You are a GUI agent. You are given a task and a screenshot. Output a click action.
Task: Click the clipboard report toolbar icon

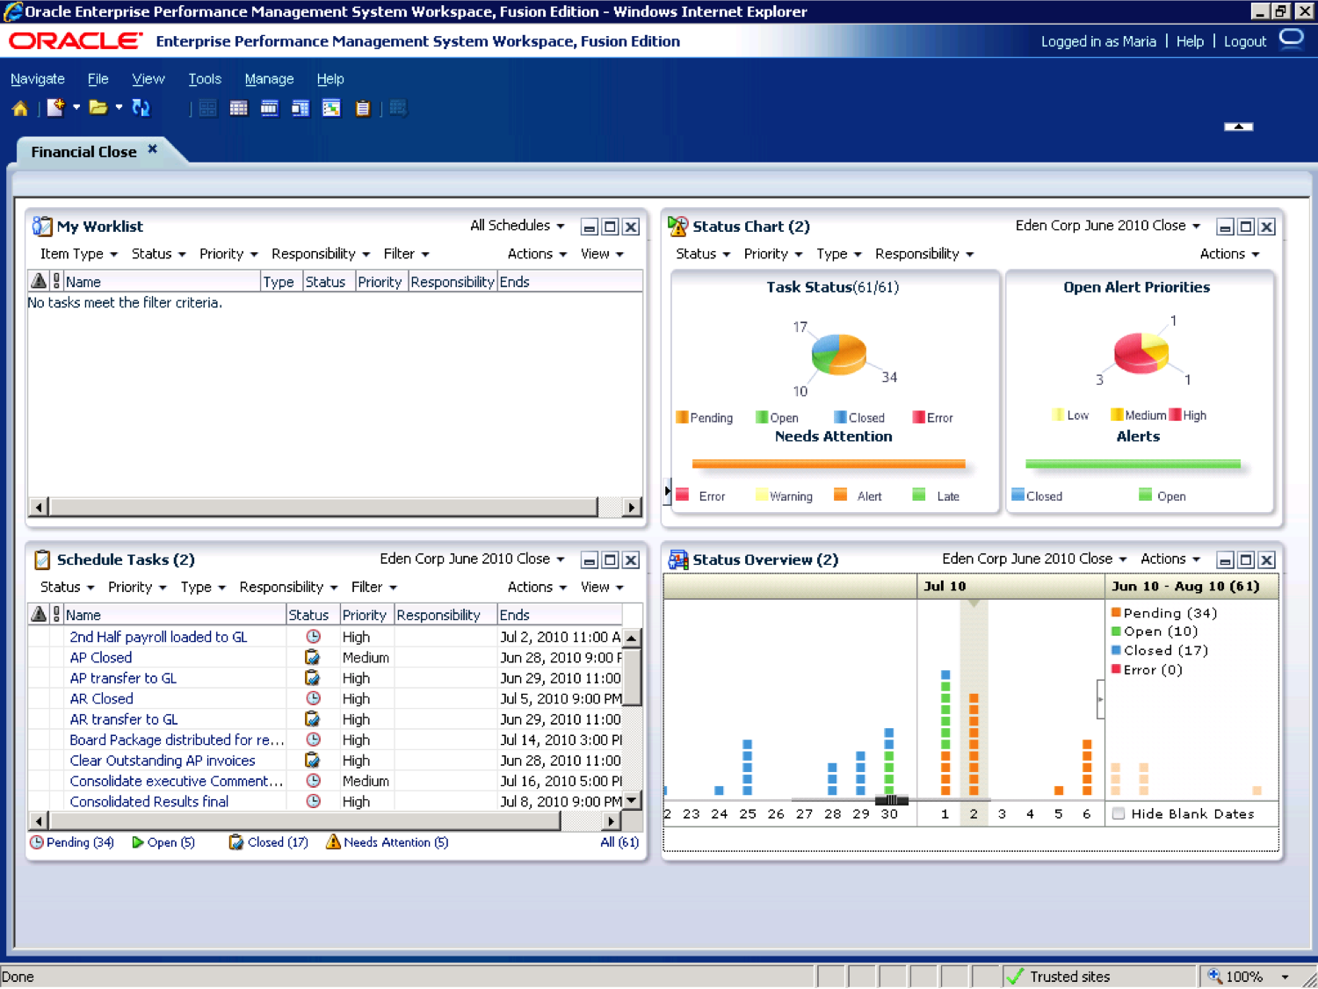click(x=362, y=108)
